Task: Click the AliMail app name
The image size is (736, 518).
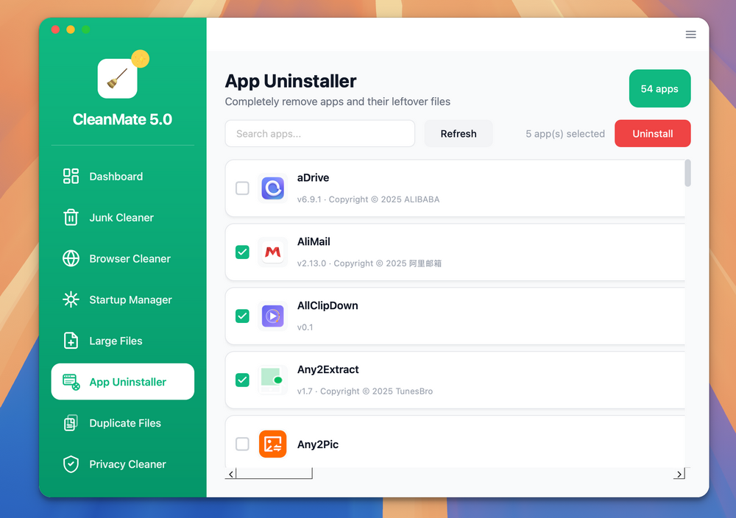Action: click(x=314, y=241)
